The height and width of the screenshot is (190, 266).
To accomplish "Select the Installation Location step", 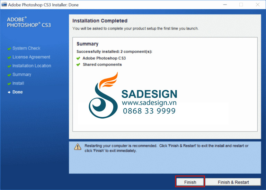I will [32, 66].
